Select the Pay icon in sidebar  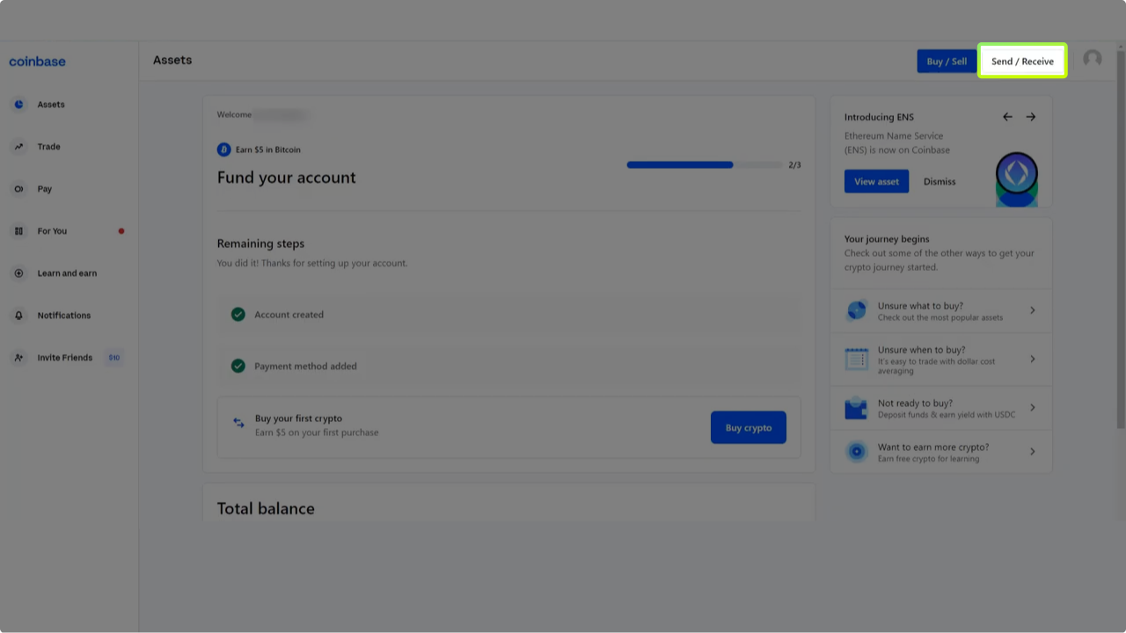pos(18,189)
